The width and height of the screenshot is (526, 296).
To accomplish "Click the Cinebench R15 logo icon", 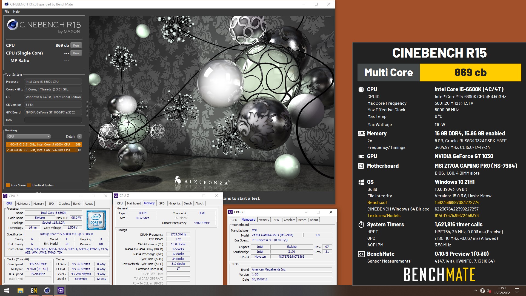I will pyautogui.click(x=13, y=25).
